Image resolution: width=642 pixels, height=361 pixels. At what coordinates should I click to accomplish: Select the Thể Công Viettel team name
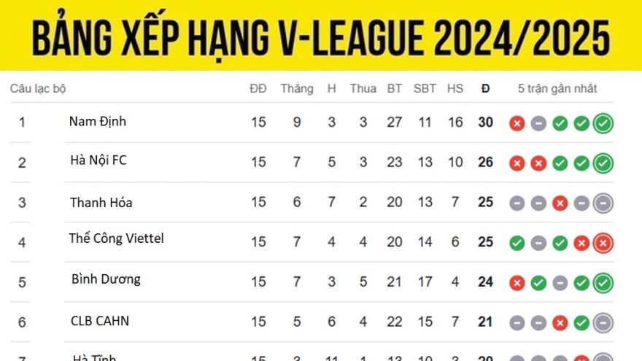point(116,238)
